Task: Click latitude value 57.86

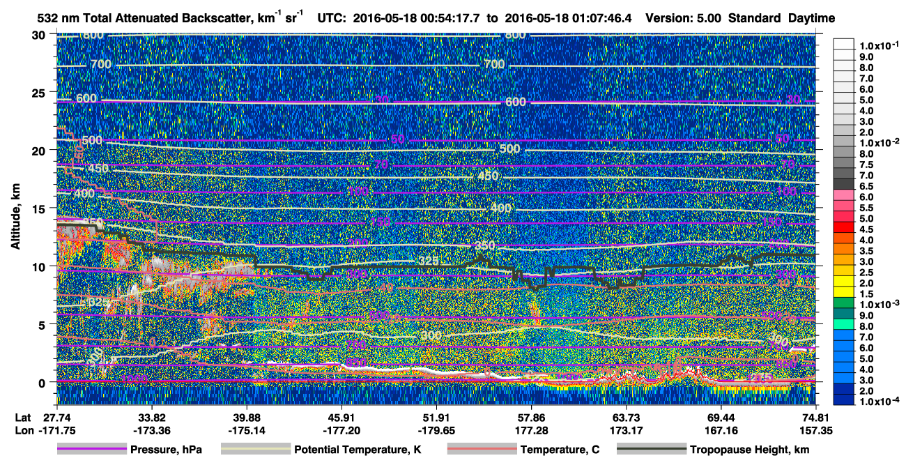Action: coord(531,418)
